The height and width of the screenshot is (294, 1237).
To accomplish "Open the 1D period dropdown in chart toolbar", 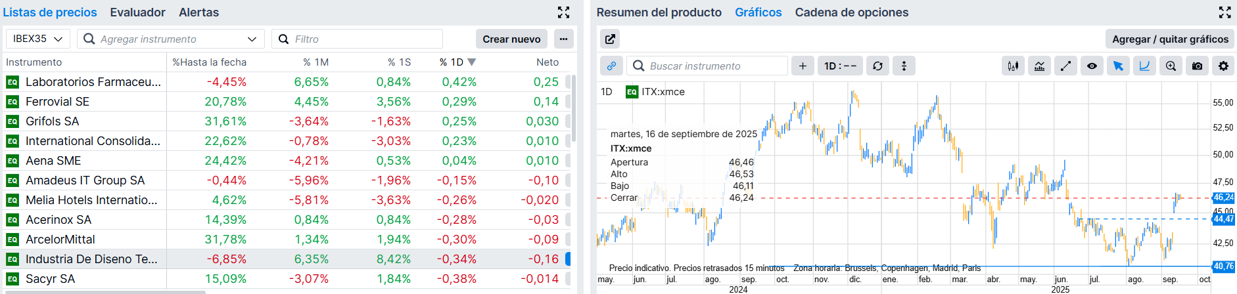I will tap(840, 66).
